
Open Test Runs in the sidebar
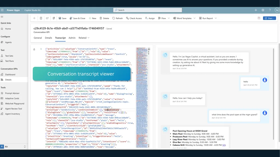click(9, 61)
